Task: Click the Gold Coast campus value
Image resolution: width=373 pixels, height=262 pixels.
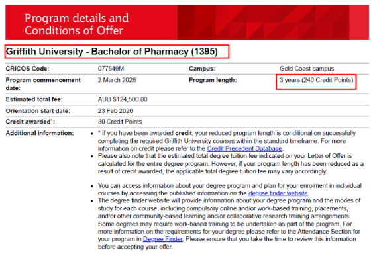Action: [x=307, y=69]
